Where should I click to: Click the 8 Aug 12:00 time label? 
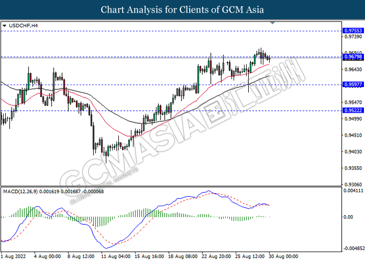pyautogui.click(x=81, y=256)
